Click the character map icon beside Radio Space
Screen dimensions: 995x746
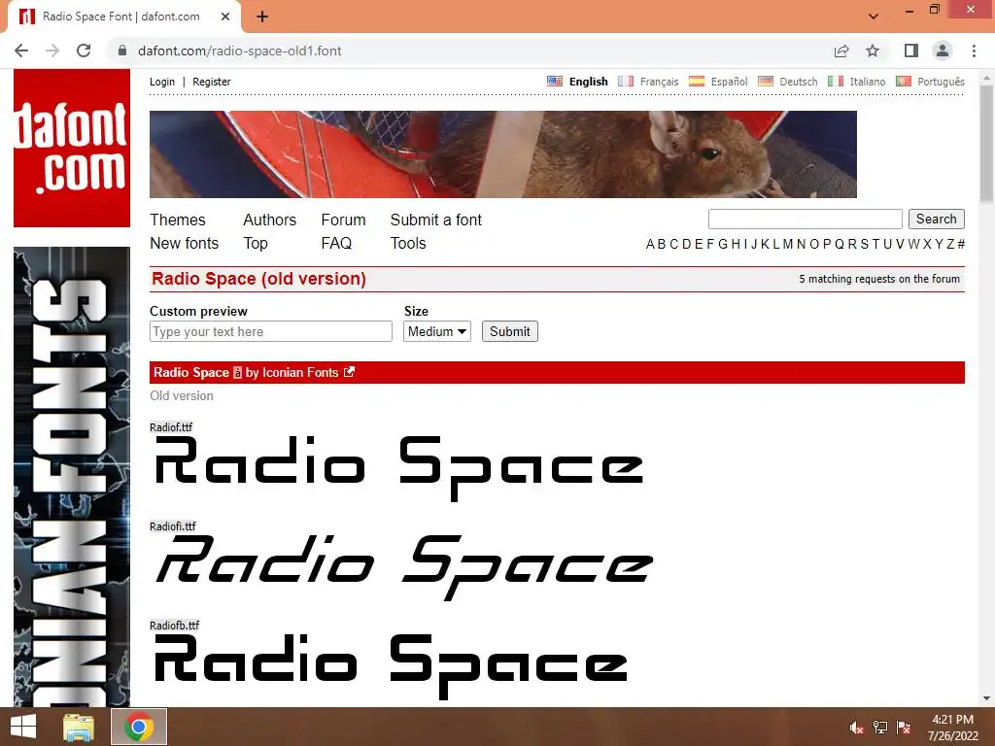[x=237, y=373]
